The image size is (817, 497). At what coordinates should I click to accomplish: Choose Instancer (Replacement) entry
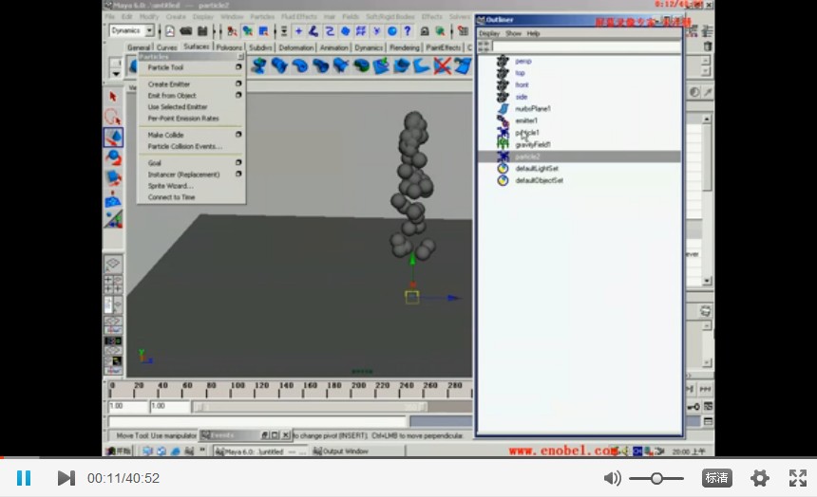click(183, 175)
